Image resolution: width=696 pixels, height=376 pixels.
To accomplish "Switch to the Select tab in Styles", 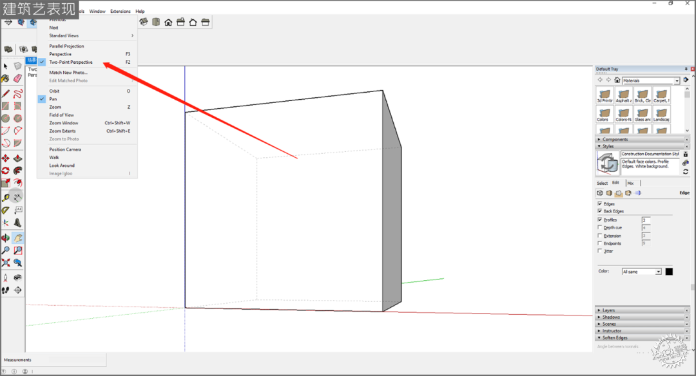I will [603, 183].
